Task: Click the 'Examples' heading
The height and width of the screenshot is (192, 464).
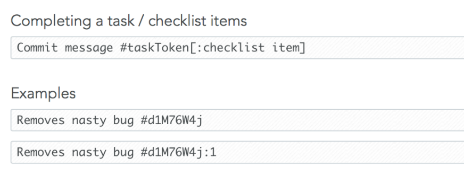Action: click(43, 93)
